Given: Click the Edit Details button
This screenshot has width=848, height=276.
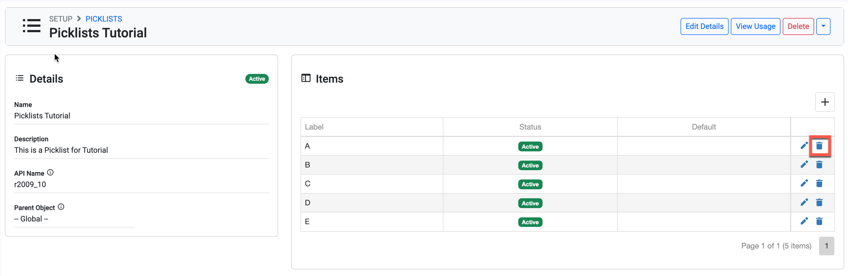Looking at the screenshot, I should (704, 26).
